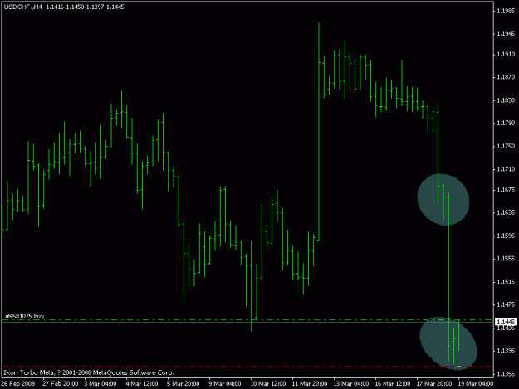Click the 1.1985 price scale label
Image resolution: width=519 pixels, height=389 pixels.
pyautogui.click(x=506, y=11)
